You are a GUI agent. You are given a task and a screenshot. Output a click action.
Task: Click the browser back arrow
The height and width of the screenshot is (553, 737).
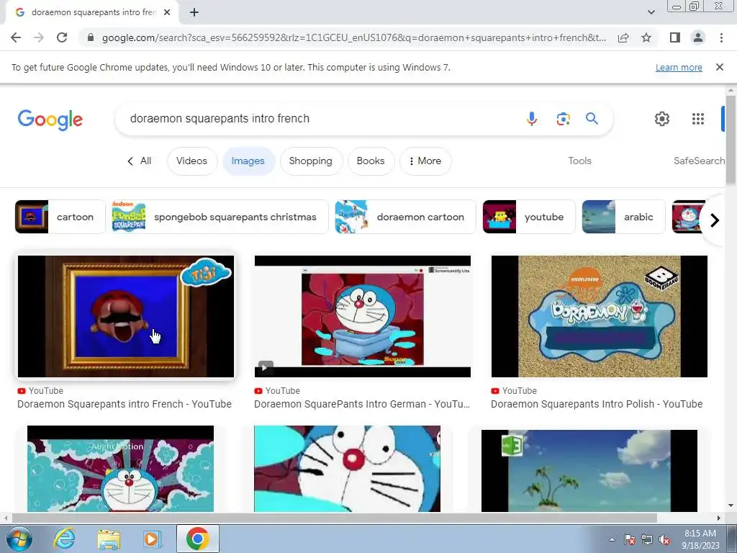coord(16,37)
